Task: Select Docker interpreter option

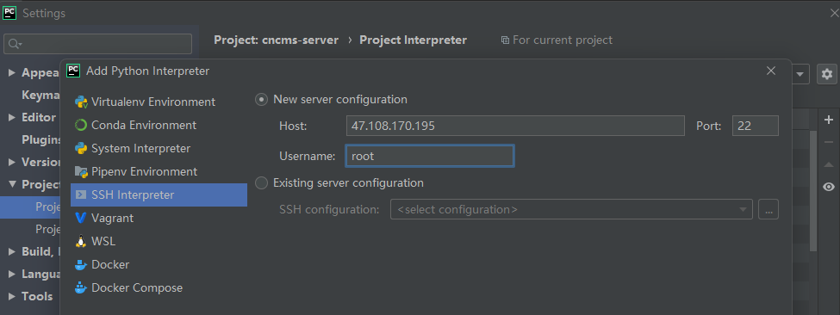Action: click(159, 265)
